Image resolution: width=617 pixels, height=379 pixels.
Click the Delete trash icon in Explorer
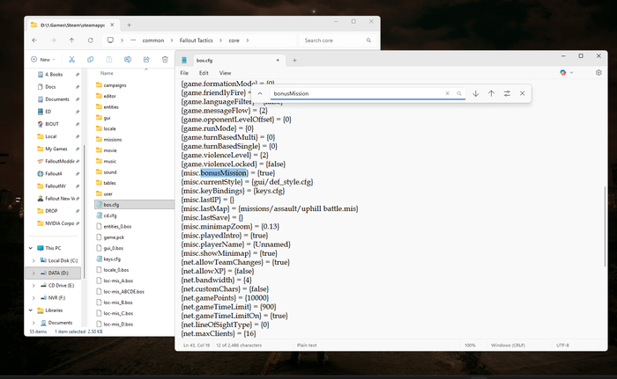(166, 60)
